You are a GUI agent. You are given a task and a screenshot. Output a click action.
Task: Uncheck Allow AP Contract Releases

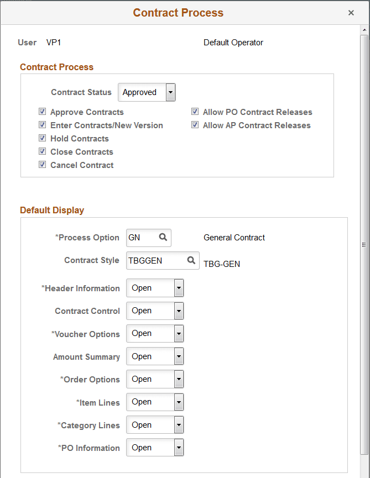[195, 125]
